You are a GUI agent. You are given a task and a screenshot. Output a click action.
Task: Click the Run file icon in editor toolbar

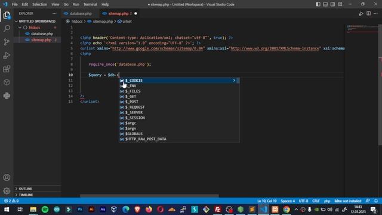[x=361, y=14]
